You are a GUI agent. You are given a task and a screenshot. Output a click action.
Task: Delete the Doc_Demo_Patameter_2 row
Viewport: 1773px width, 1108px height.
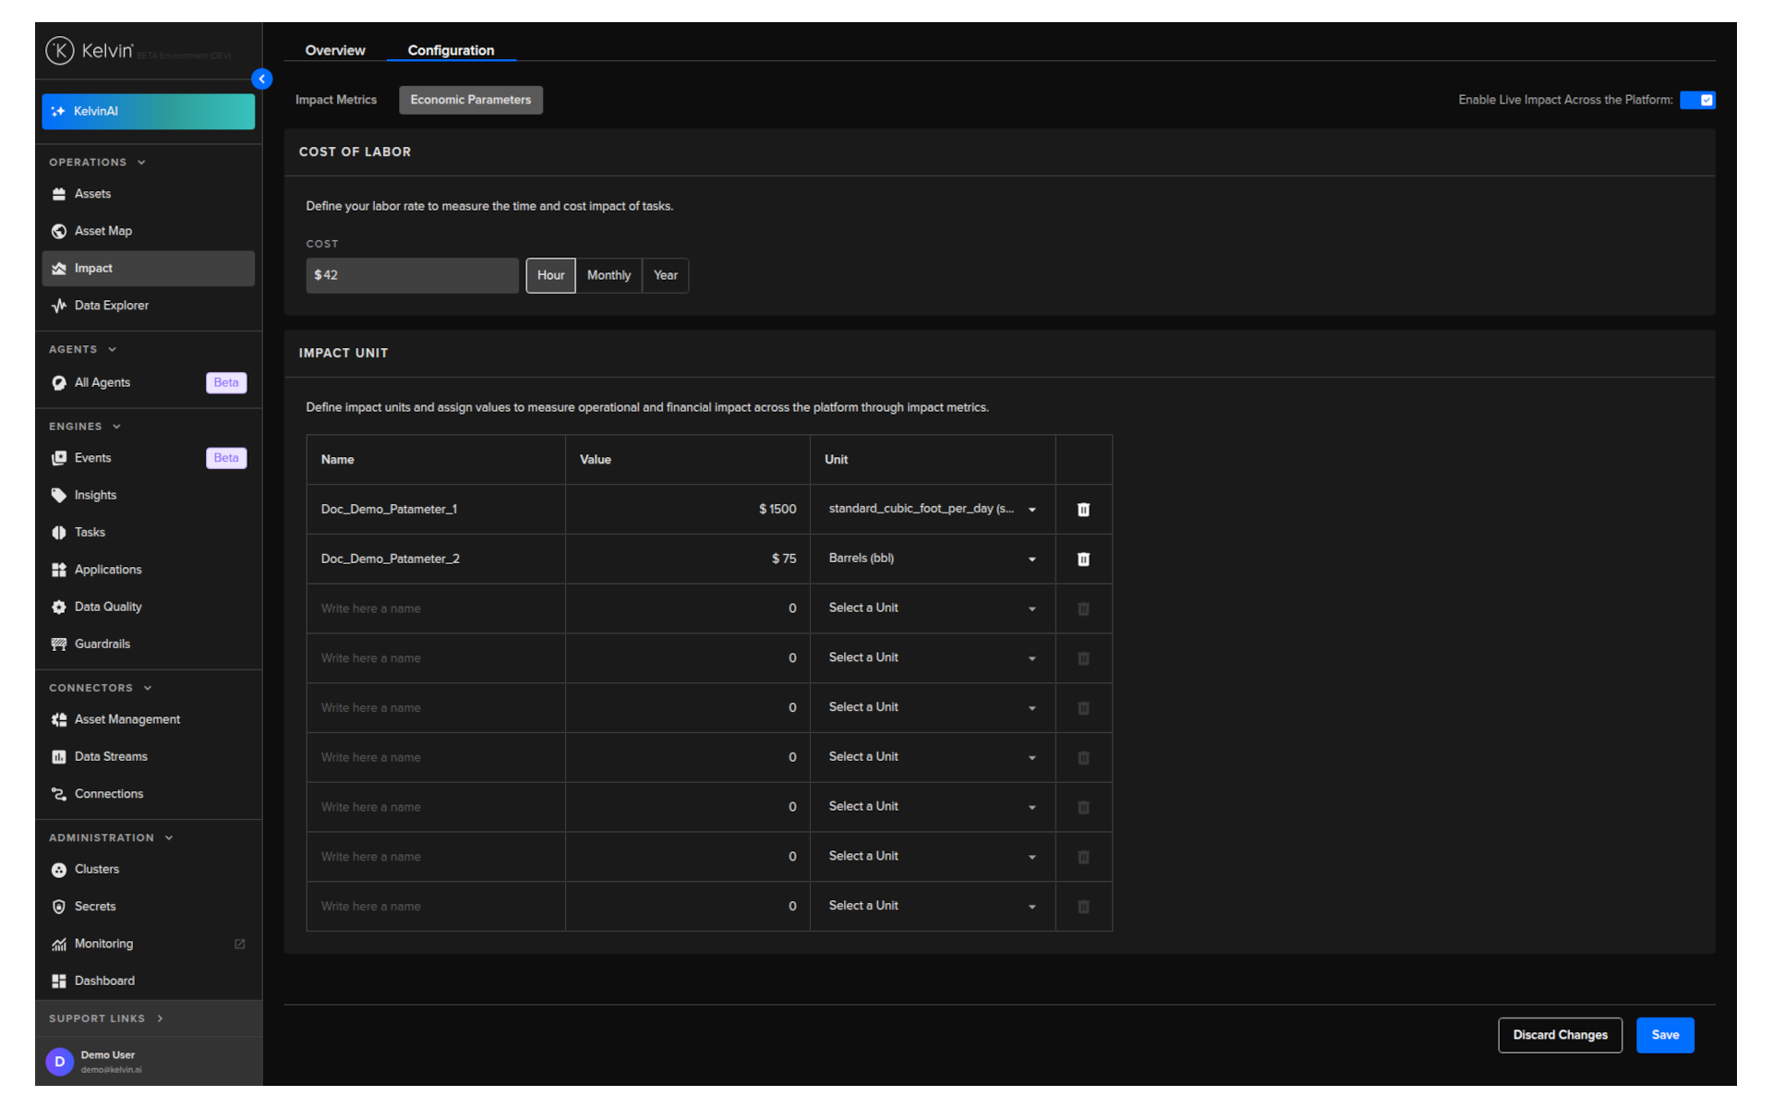(x=1083, y=560)
